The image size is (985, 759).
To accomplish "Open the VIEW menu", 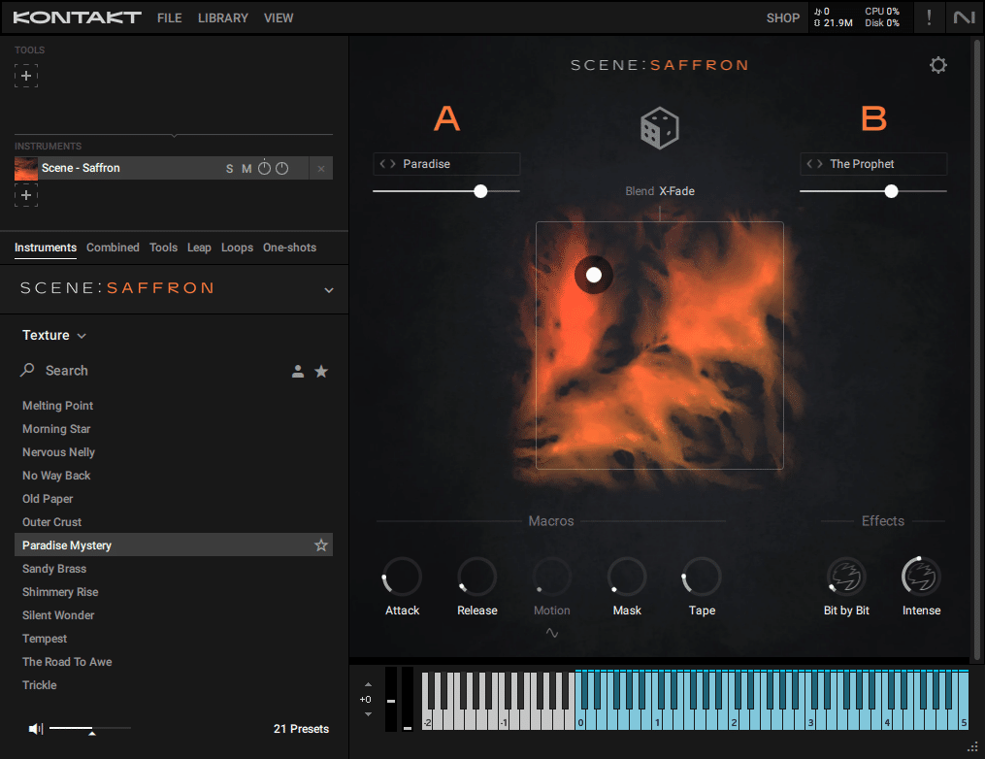I will coord(279,18).
